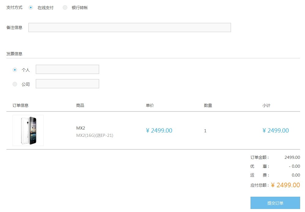The image size is (305, 212).
Task: Click the 应付总额 payable total amount
Action: [285, 185]
